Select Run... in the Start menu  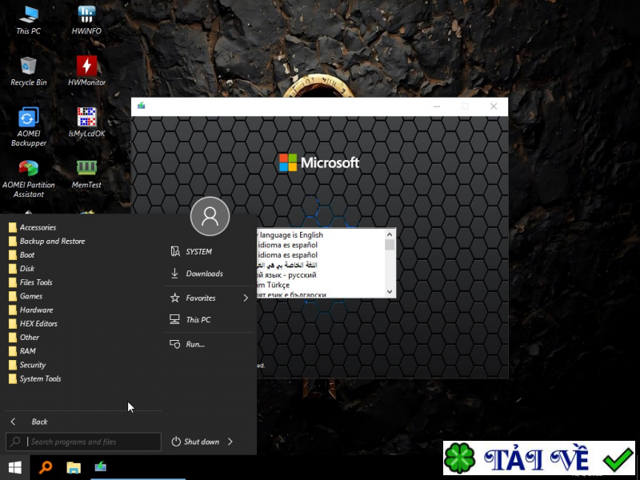195,344
